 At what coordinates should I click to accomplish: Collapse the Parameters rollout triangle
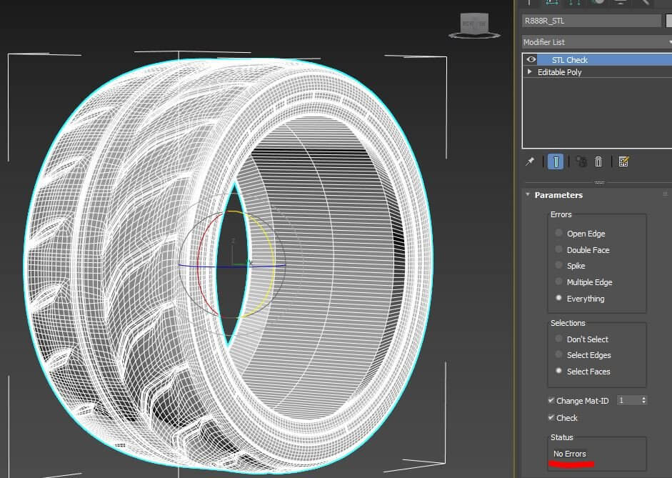pos(528,194)
